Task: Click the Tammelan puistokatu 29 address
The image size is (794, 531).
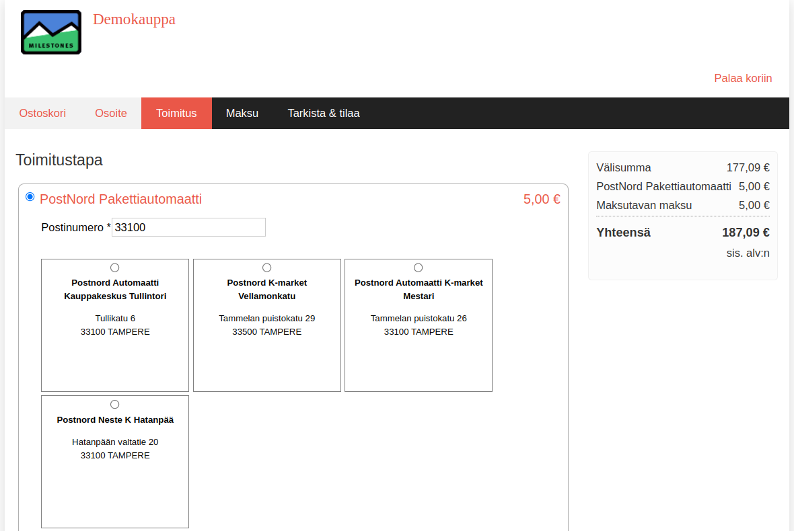Action: tap(267, 319)
